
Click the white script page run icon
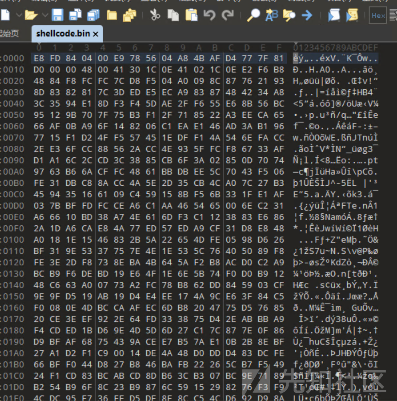[x=334, y=15]
